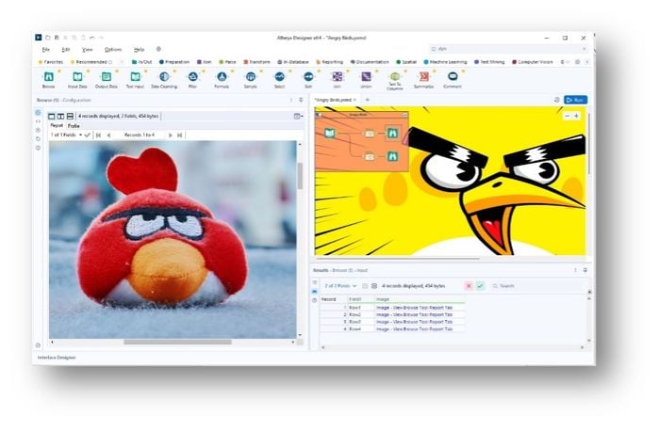659x430 pixels.
Task: Click the lower Image tool node on canvas
Action: [x=370, y=156]
